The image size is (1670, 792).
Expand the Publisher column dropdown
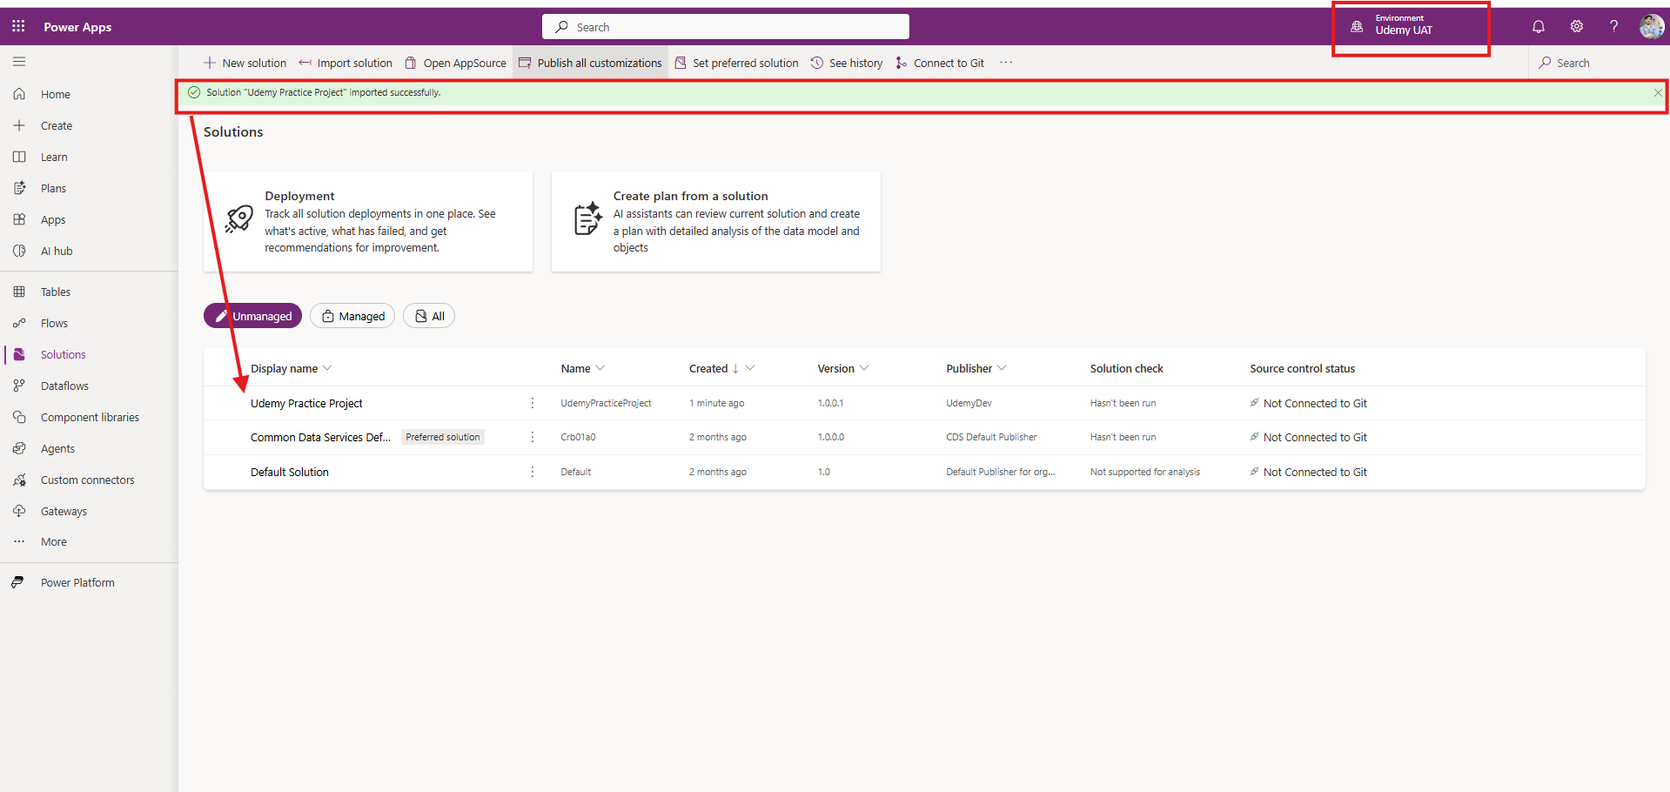[1002, 368]
